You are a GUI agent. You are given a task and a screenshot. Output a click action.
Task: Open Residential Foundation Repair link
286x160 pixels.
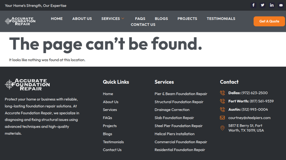(180, 150)
